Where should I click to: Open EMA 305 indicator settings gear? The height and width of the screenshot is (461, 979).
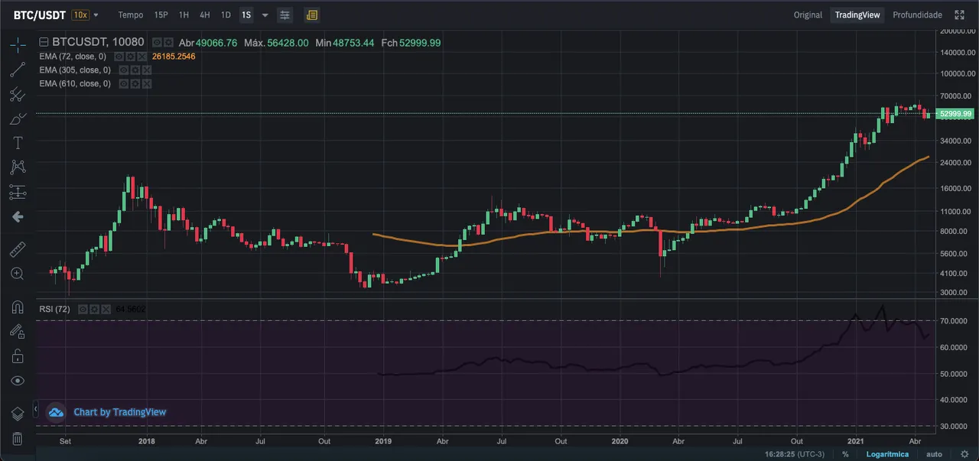(x=135, y=70)
